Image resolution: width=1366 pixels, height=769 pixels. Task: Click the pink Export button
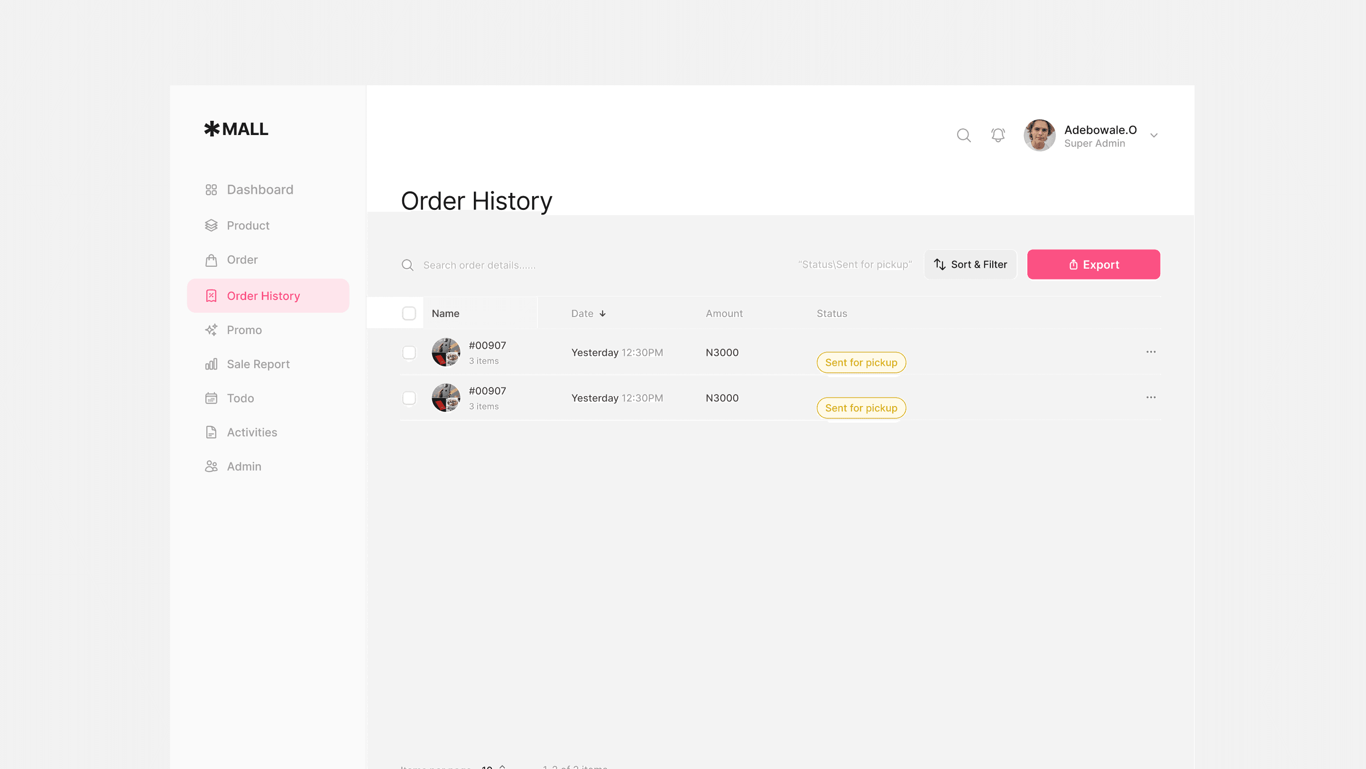tap(1093, 265)
